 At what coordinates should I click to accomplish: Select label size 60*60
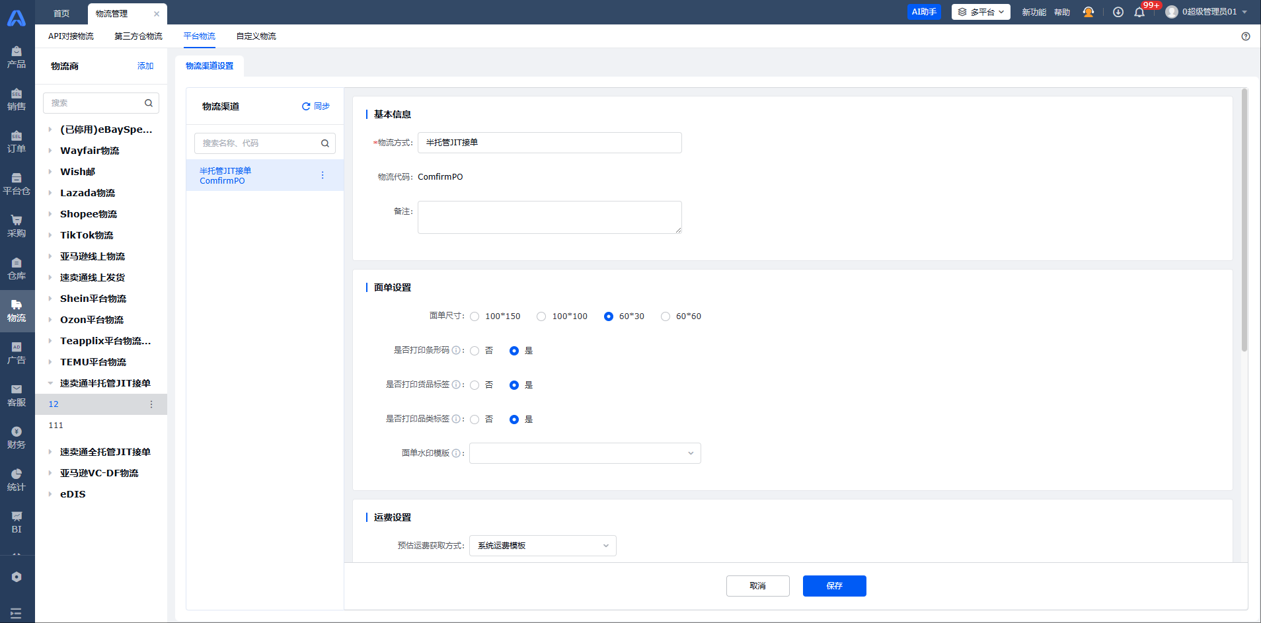coord(666,316)
